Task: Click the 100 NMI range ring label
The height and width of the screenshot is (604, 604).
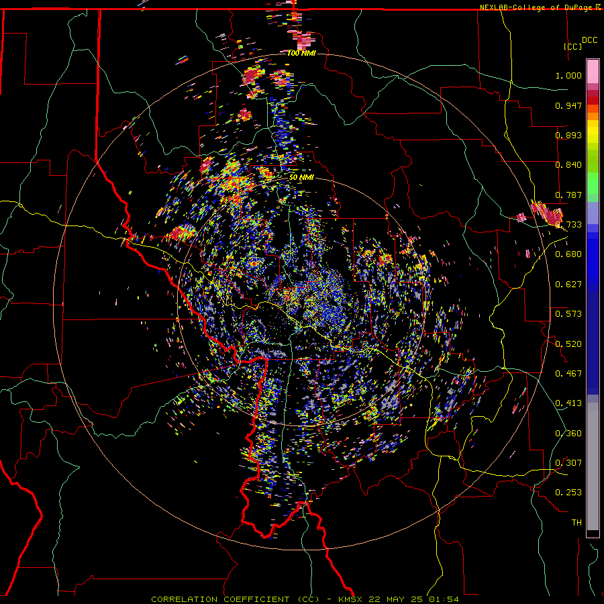Action: (301, 53)
